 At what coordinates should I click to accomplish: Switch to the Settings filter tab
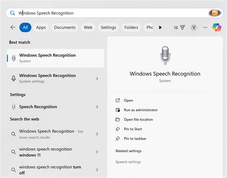(x=108, y=27)
